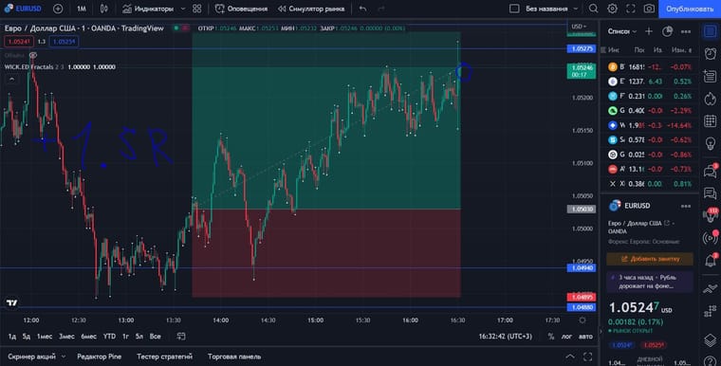Click the Опубликовать publish button
This screenshot has width=721, height=366.
(690, 9)
